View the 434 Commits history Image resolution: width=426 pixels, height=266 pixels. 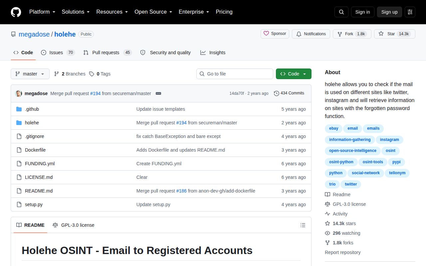[289, 93]
